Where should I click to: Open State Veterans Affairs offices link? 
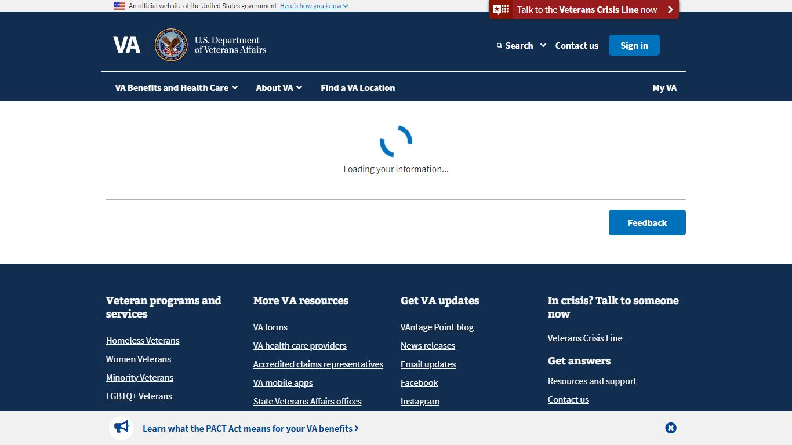coord(307,402)
